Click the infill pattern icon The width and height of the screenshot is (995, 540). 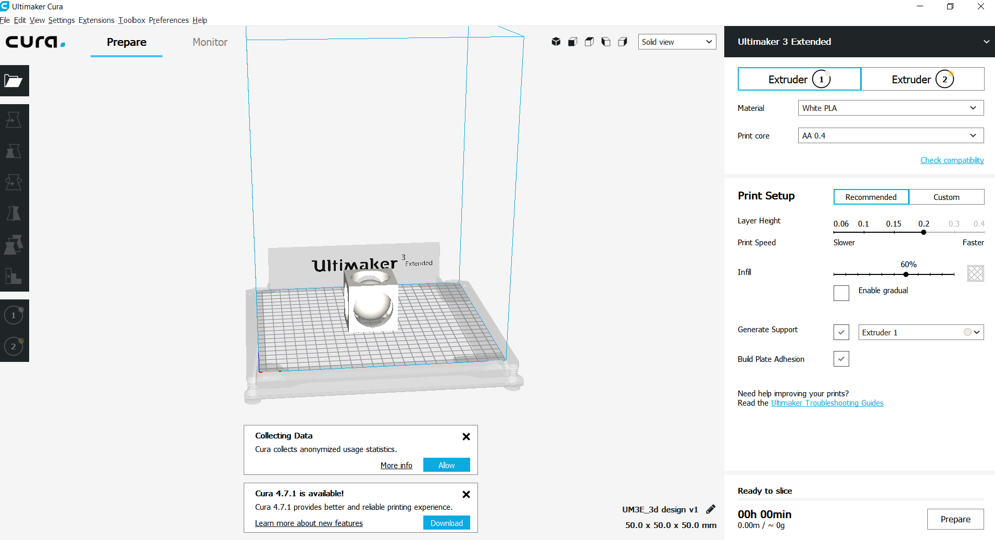(976, 273)
